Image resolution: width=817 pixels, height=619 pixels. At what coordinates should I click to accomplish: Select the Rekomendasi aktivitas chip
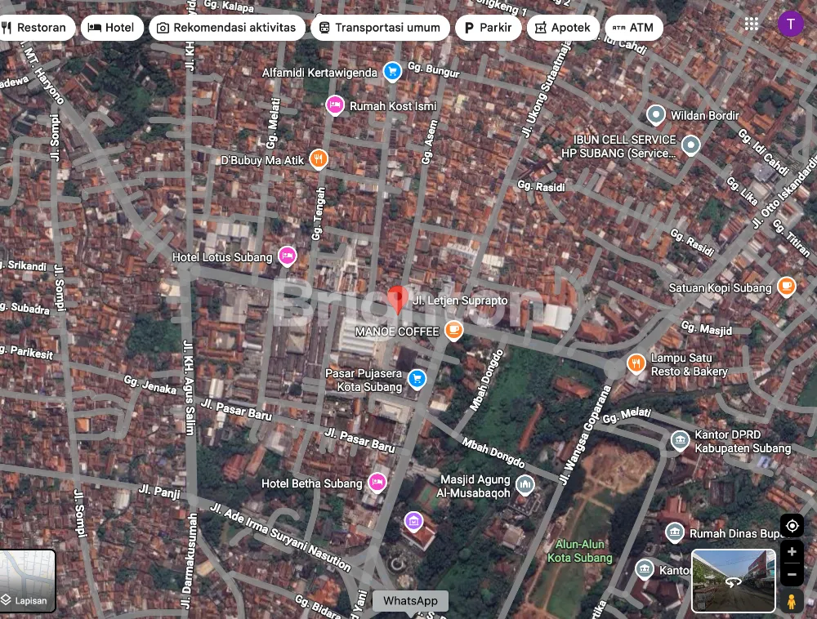coord(226,28)
